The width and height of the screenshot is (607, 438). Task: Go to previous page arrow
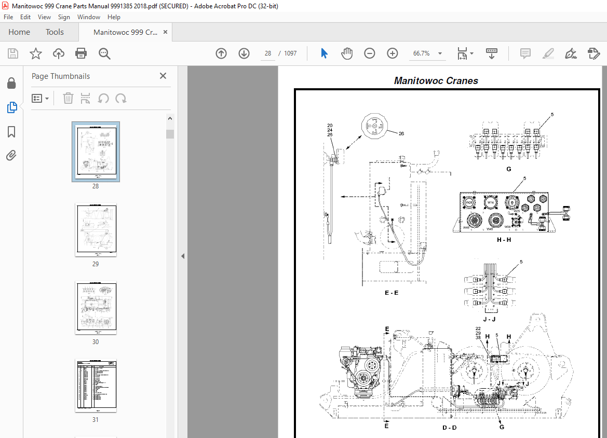(221, 53)
